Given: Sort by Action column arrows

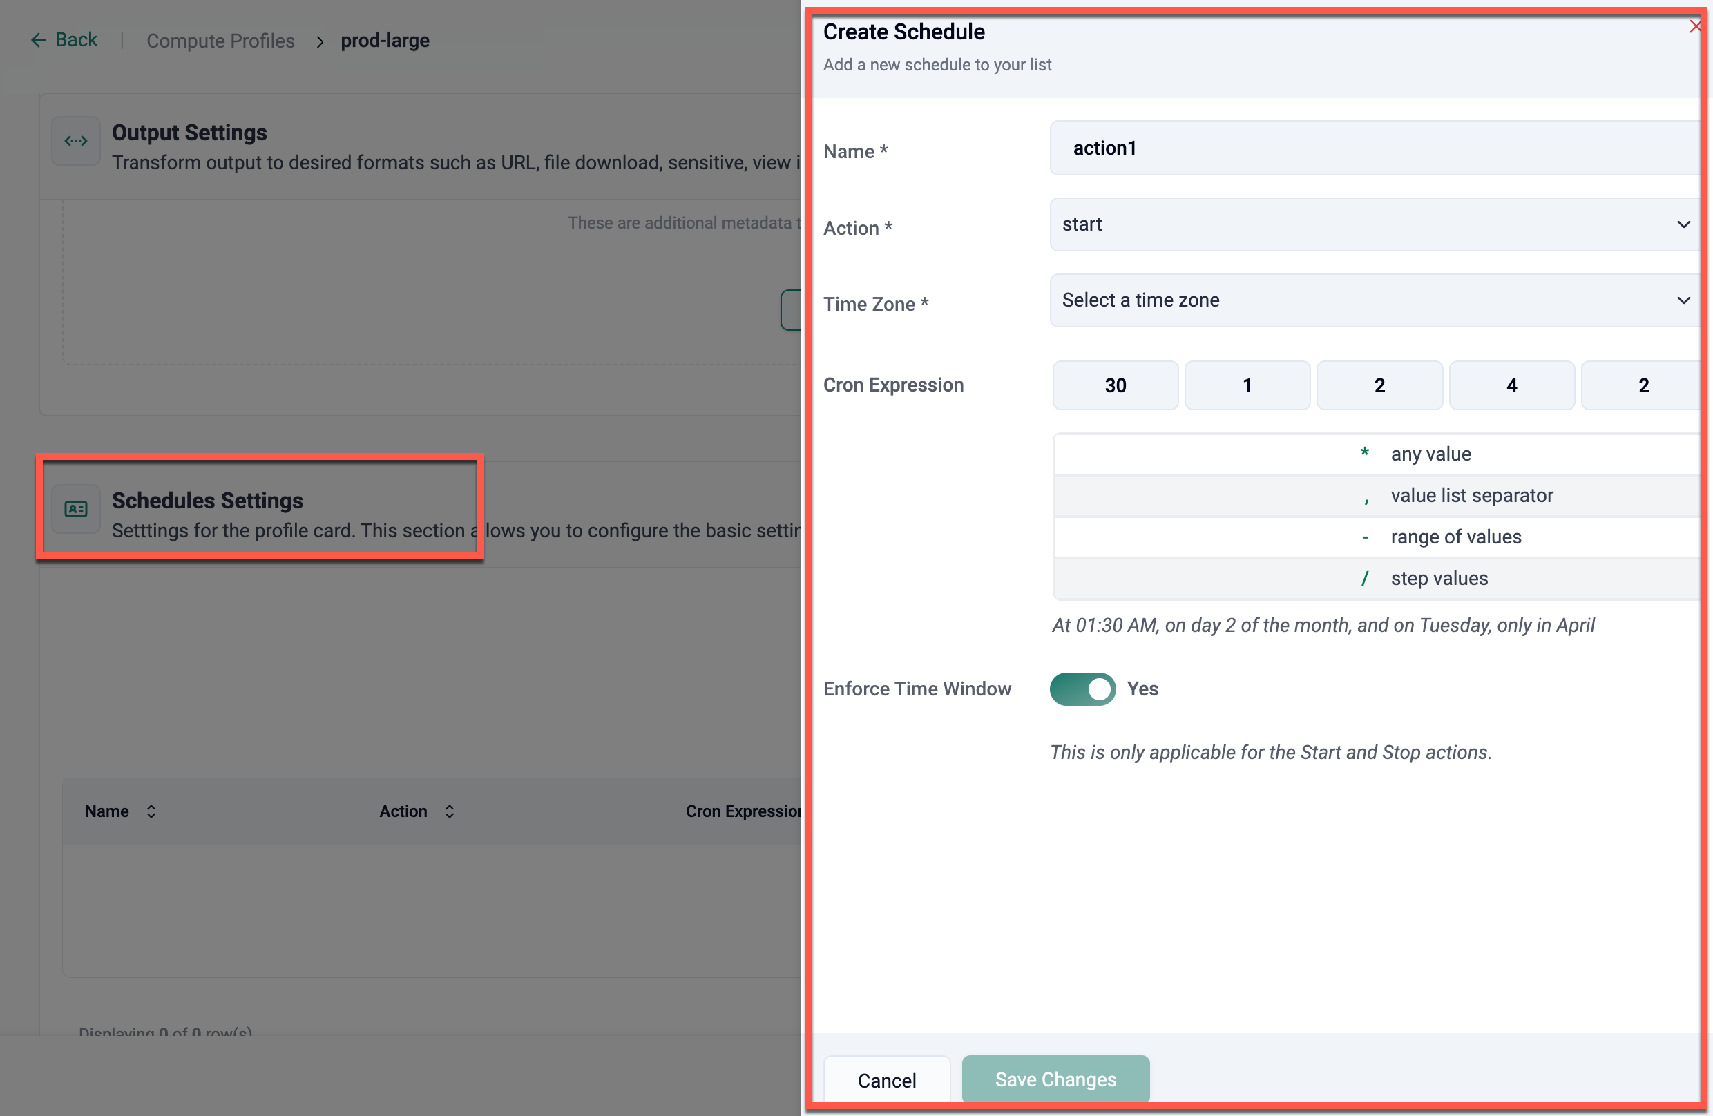Looking at the screenshot, I should [x=449, y=811].
